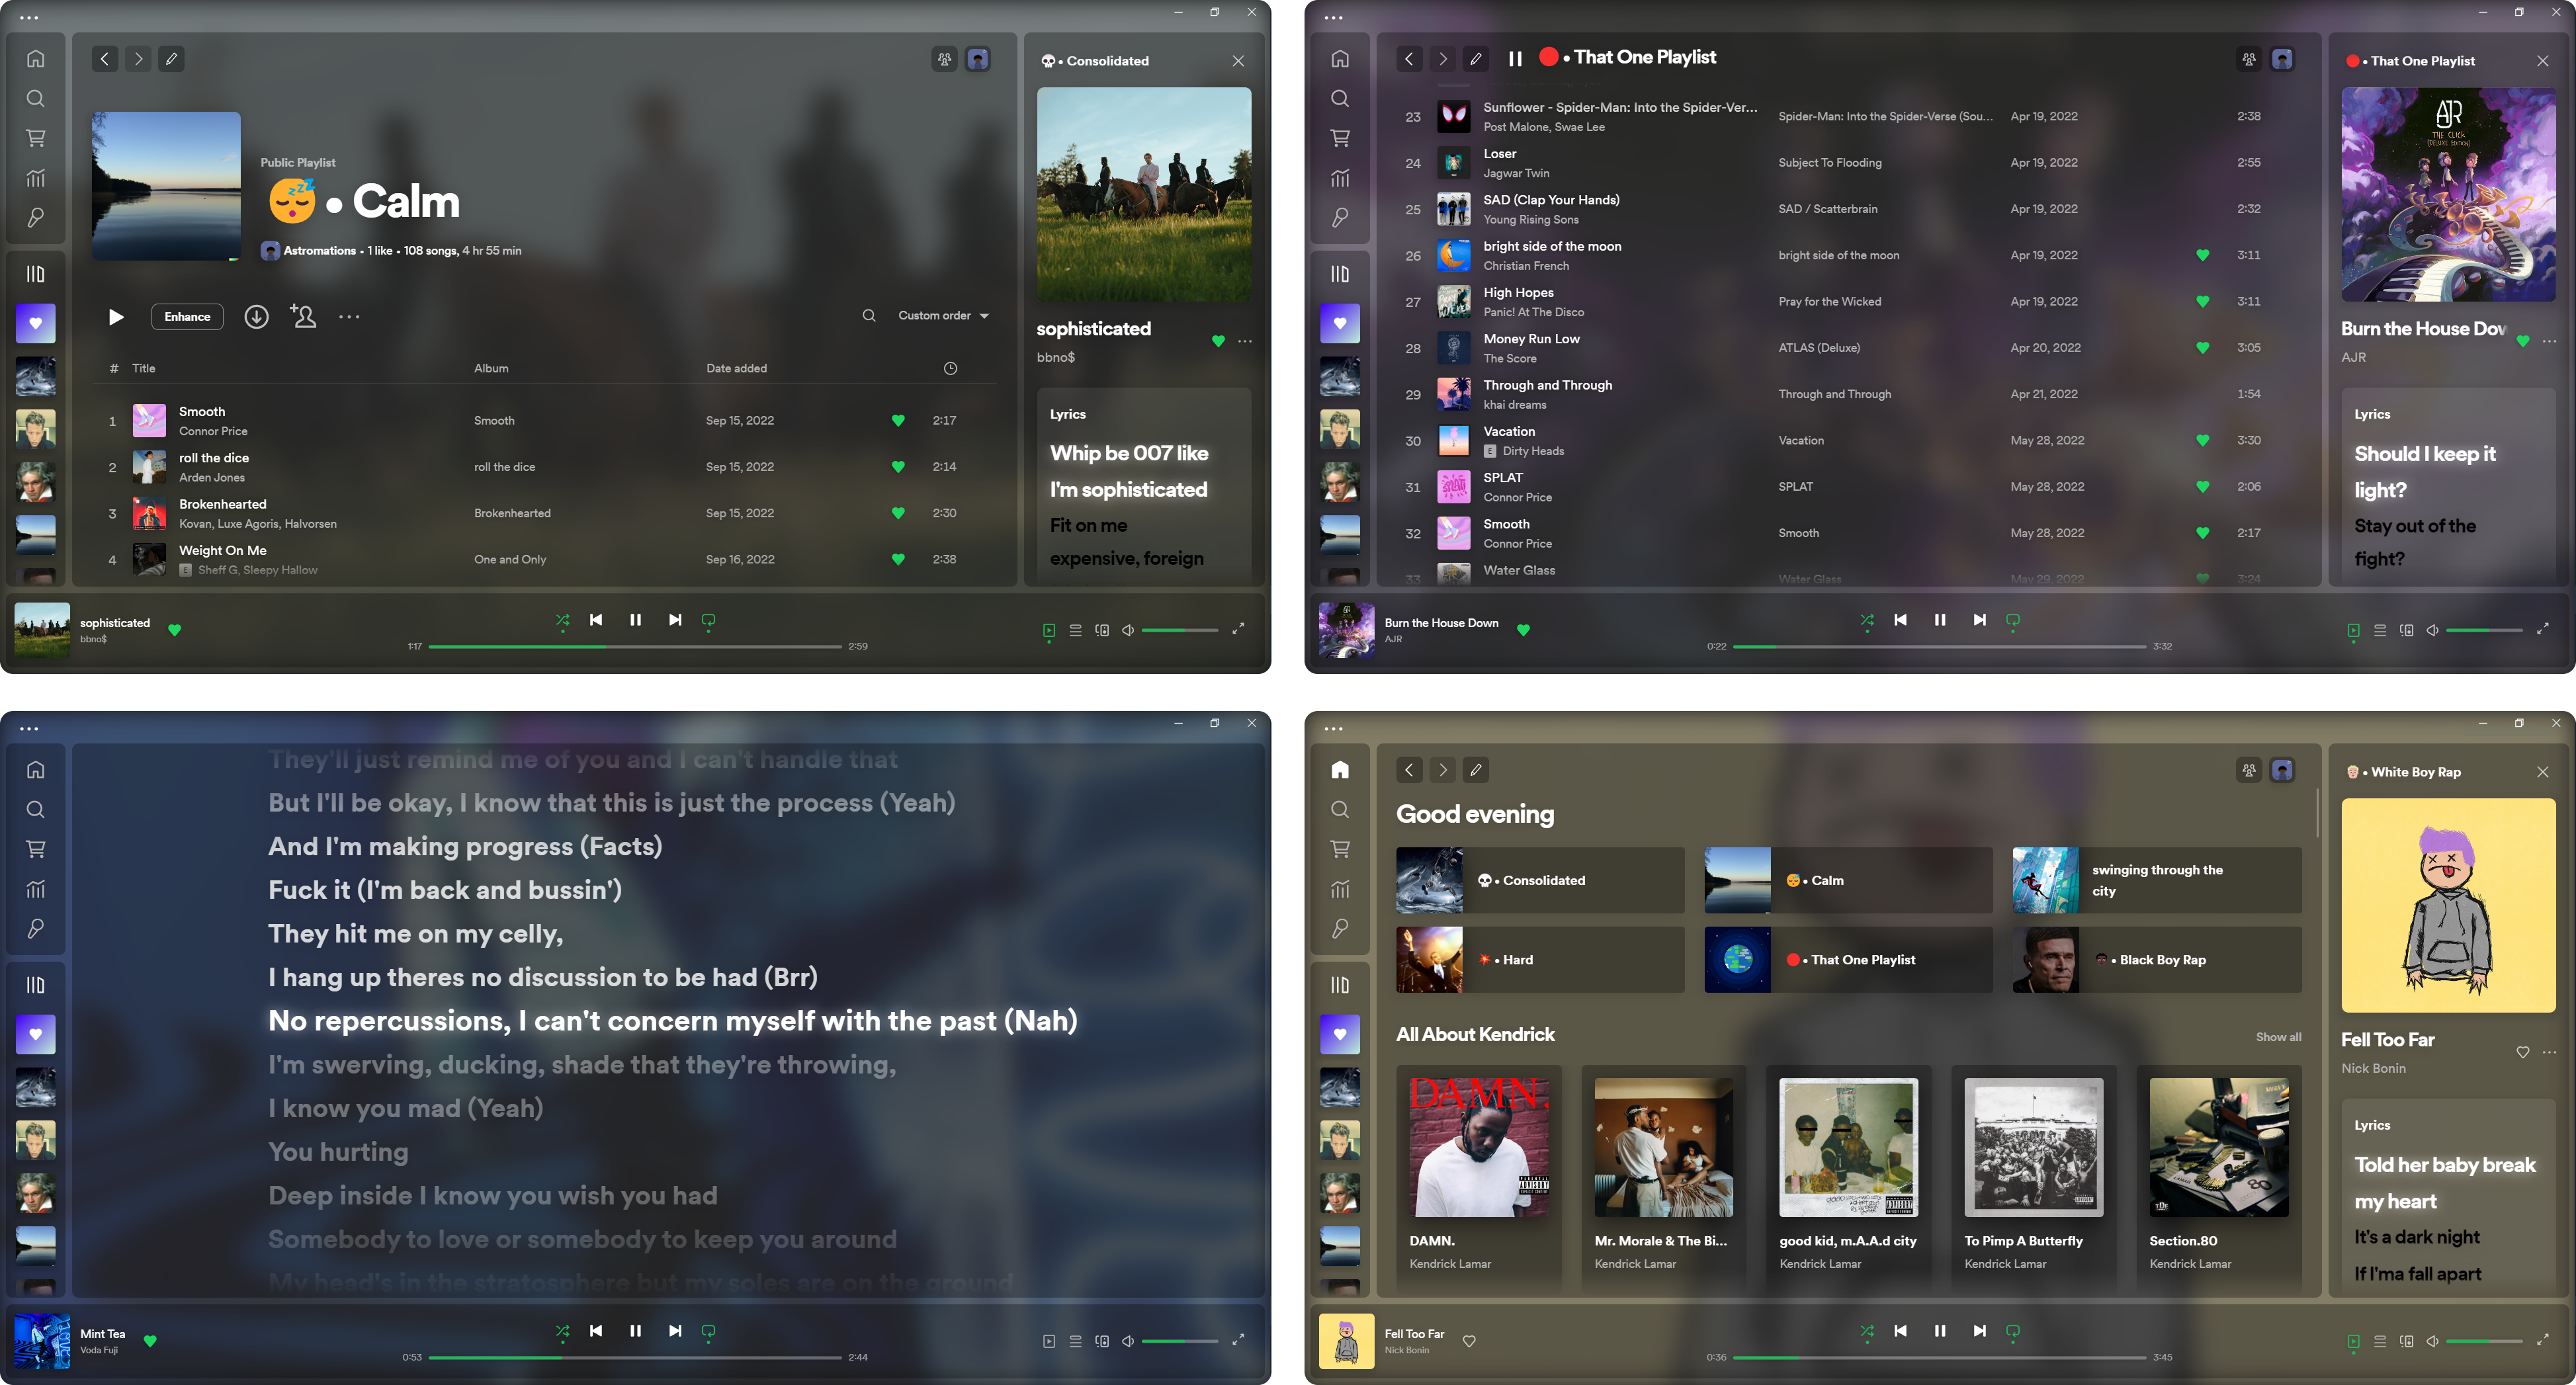Click the marketplace cart icon in the lyrics window sidebar
This screenshot has height=1385, width=2576.
click(36, 849)
